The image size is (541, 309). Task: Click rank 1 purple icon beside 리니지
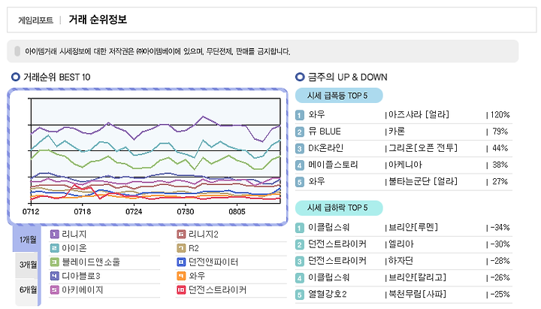click(55, 235)
